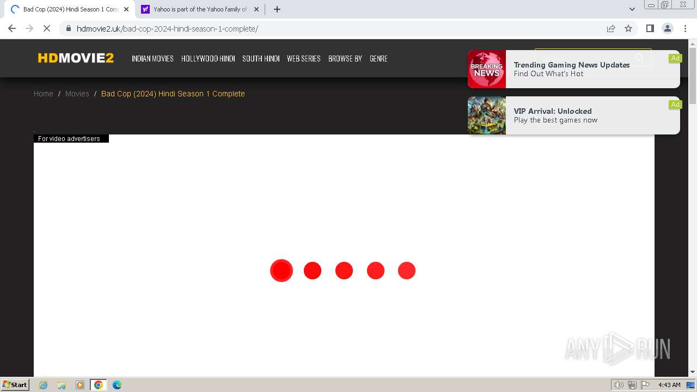Click the Home breadcrumb link
Image resolution: width=697 pixels, height=392 pixels.
(44, 94)
